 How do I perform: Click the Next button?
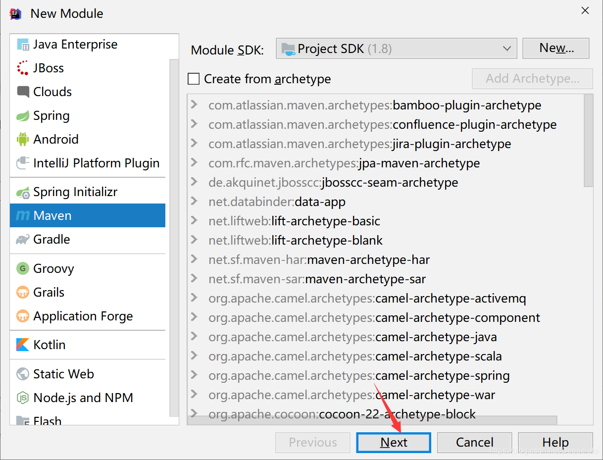pyautogui.click(x=394, y=443)
